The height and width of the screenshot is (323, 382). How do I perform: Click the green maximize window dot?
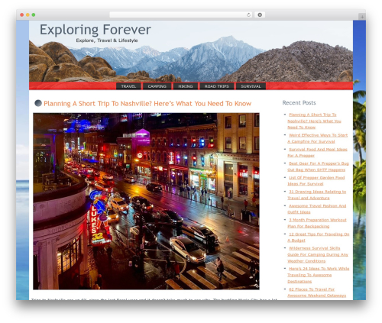[34, 15]
